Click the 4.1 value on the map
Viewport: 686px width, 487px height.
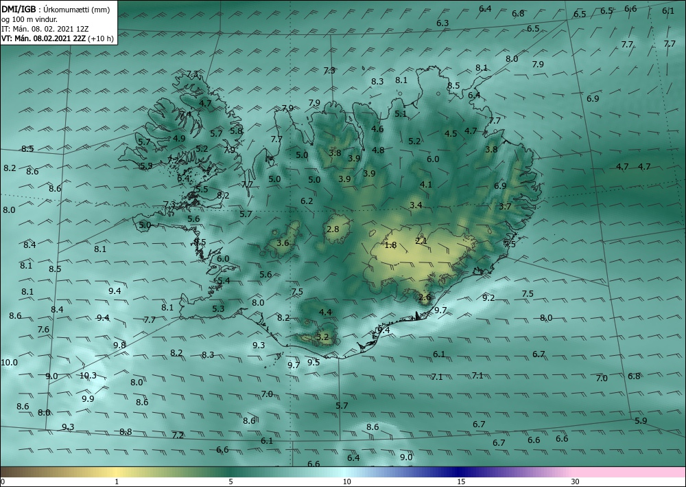coord(426,184)
